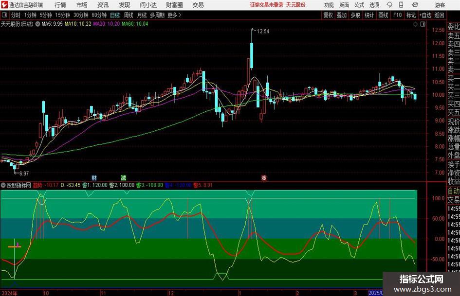Click the 复权 button

click(x=328, y=15)
